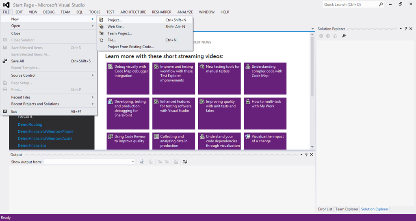Click the clear all icon in Output toolbar
Screen dimensions: 416x221
(x=142, y=162)
